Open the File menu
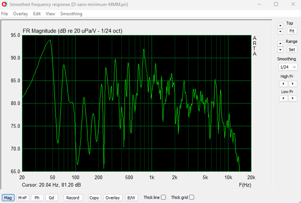 [x=5, y=14]
